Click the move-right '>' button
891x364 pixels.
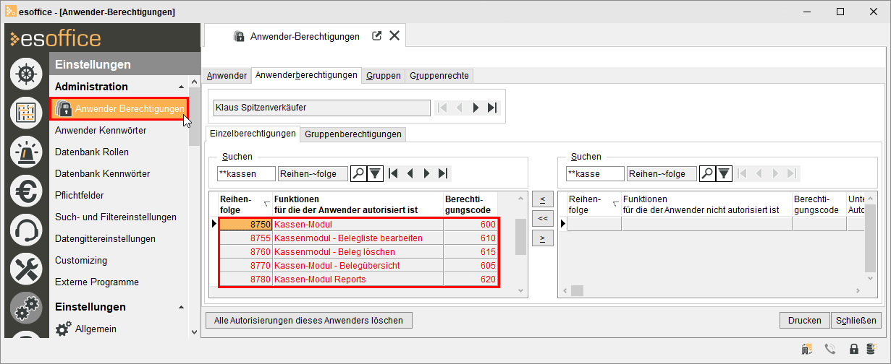click(542, 238)
